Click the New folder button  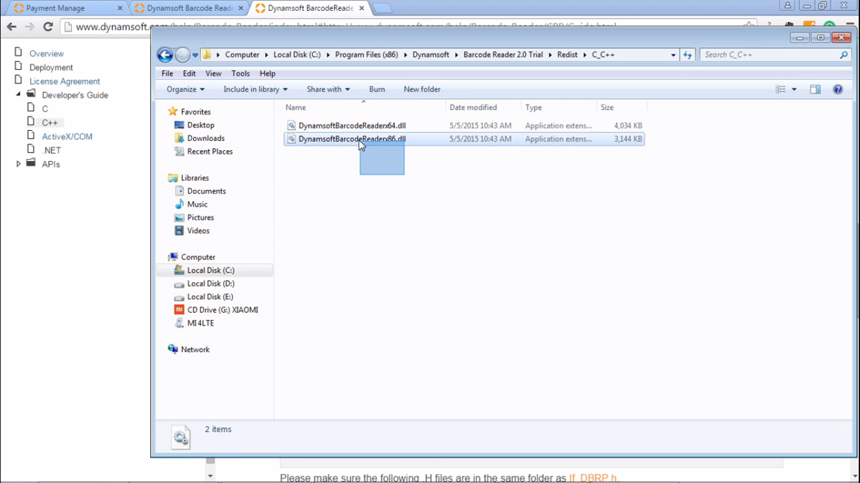click(422, 89)
